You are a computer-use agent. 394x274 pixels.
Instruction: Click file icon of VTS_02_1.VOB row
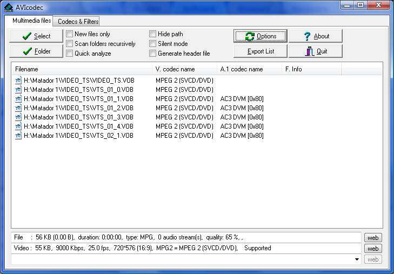click(x=18, y=136)
